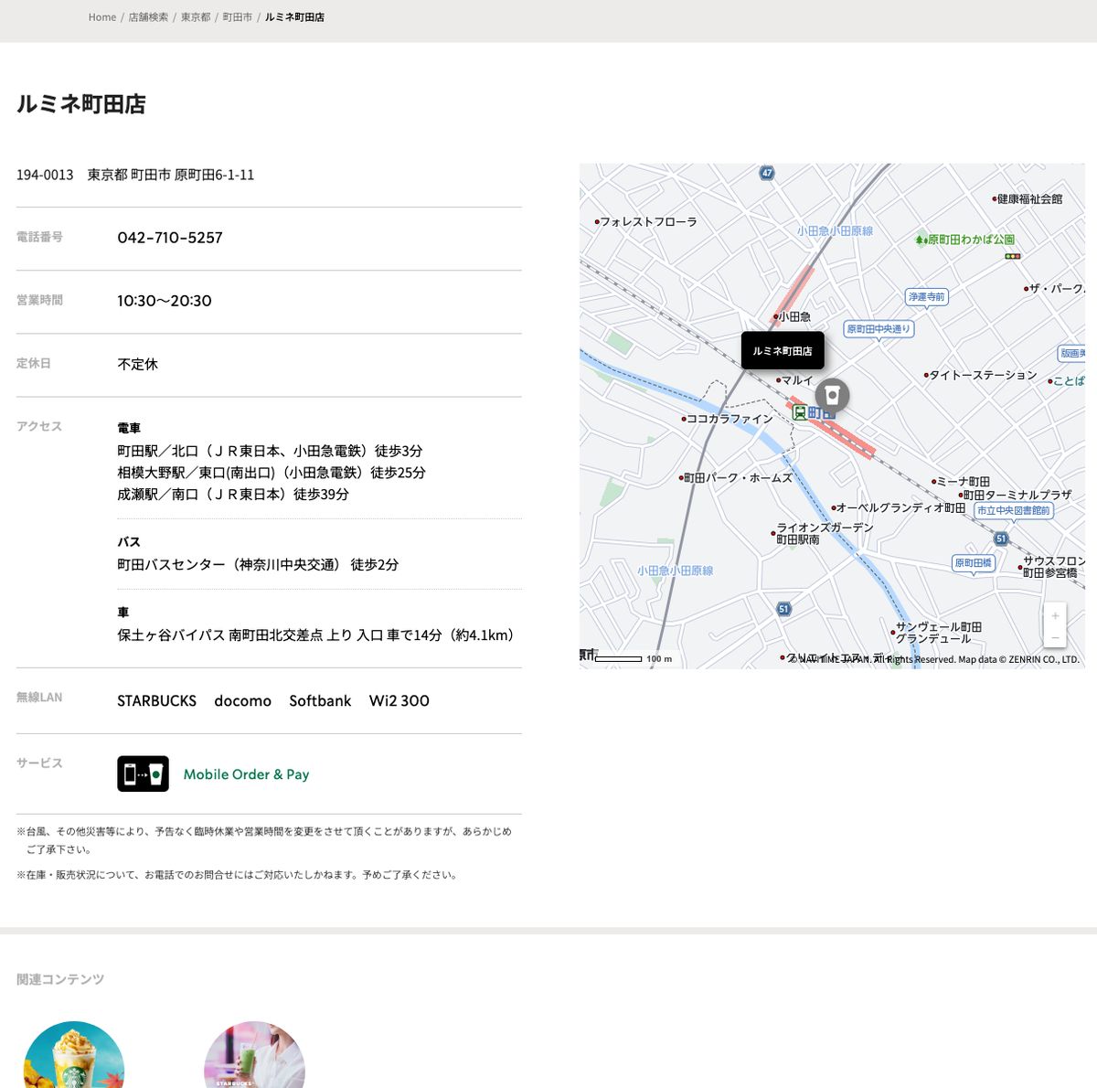Image resolution: width=1097 pixels, height=1088 pixels.
Task: Click the Wi2 300 wireless LAN entry
Action: coord(399,701)
